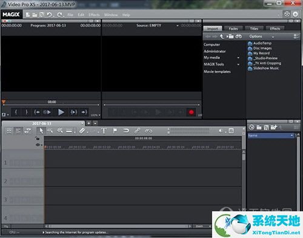Toggle the track lock icon above timeline

[37, 138]
